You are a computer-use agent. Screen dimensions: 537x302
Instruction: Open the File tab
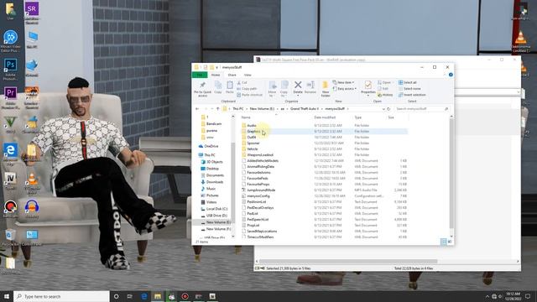200,75
